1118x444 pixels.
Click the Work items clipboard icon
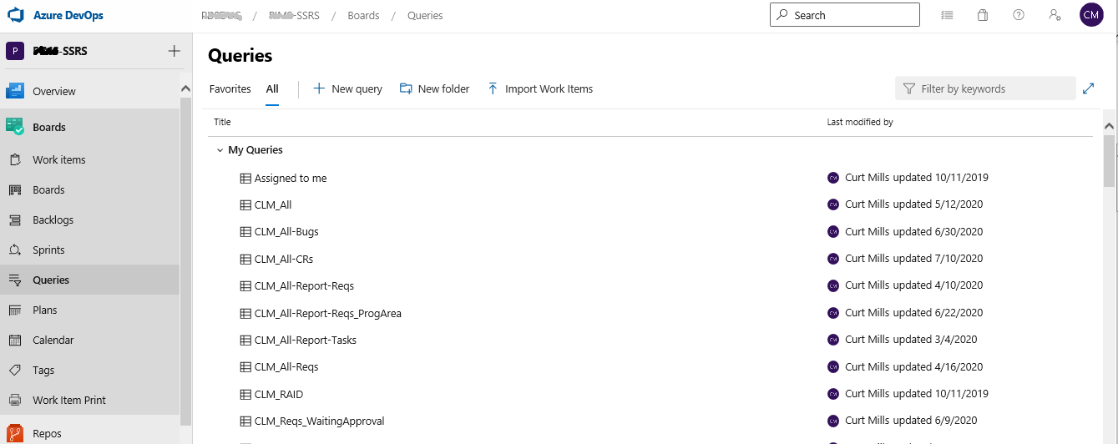(15, 159)
